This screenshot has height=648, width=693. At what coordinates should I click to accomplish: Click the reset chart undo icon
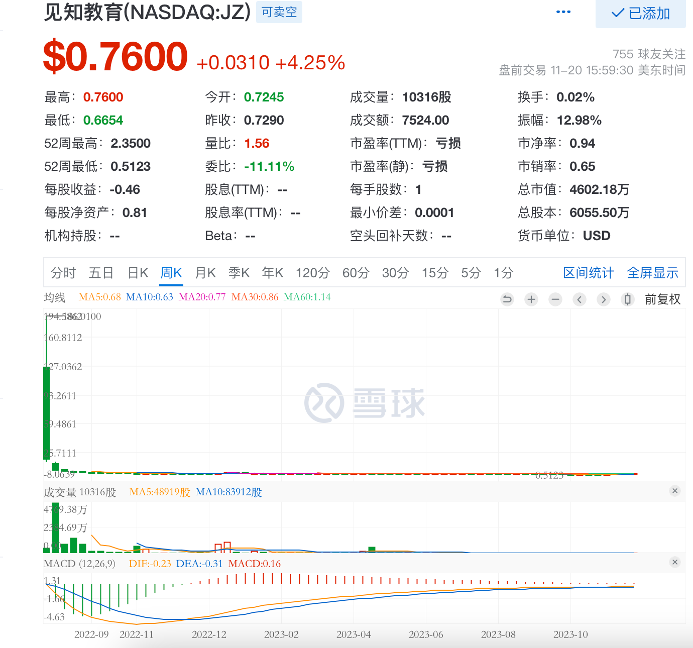pyautogui.click(x=507, y=300)
